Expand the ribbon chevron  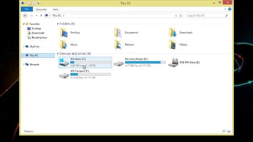[x=225, y=9]
